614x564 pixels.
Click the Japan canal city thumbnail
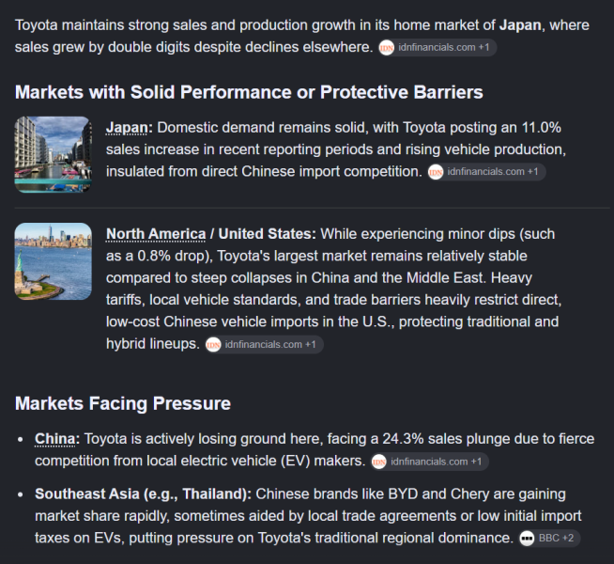pos(54,154)
